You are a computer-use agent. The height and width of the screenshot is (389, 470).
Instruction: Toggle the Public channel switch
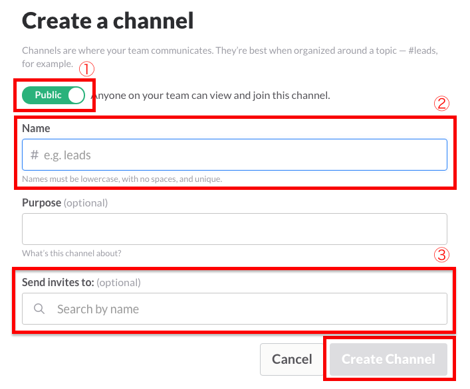tap(54, 95)
